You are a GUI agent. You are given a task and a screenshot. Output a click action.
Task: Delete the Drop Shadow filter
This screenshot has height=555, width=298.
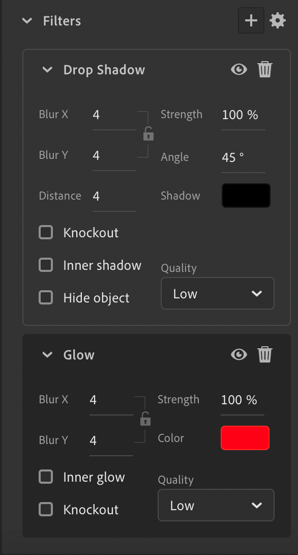coord(265,69)
